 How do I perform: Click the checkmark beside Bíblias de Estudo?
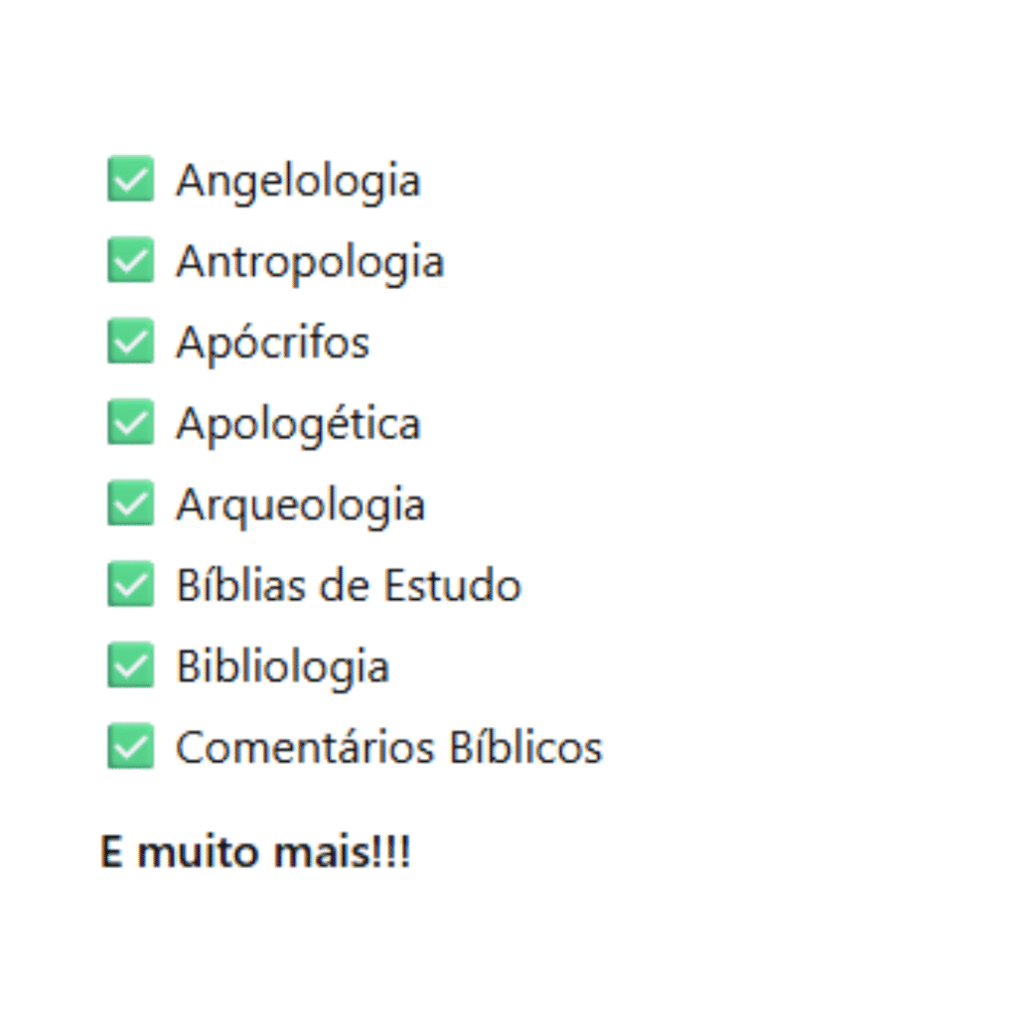click(130, 584)
